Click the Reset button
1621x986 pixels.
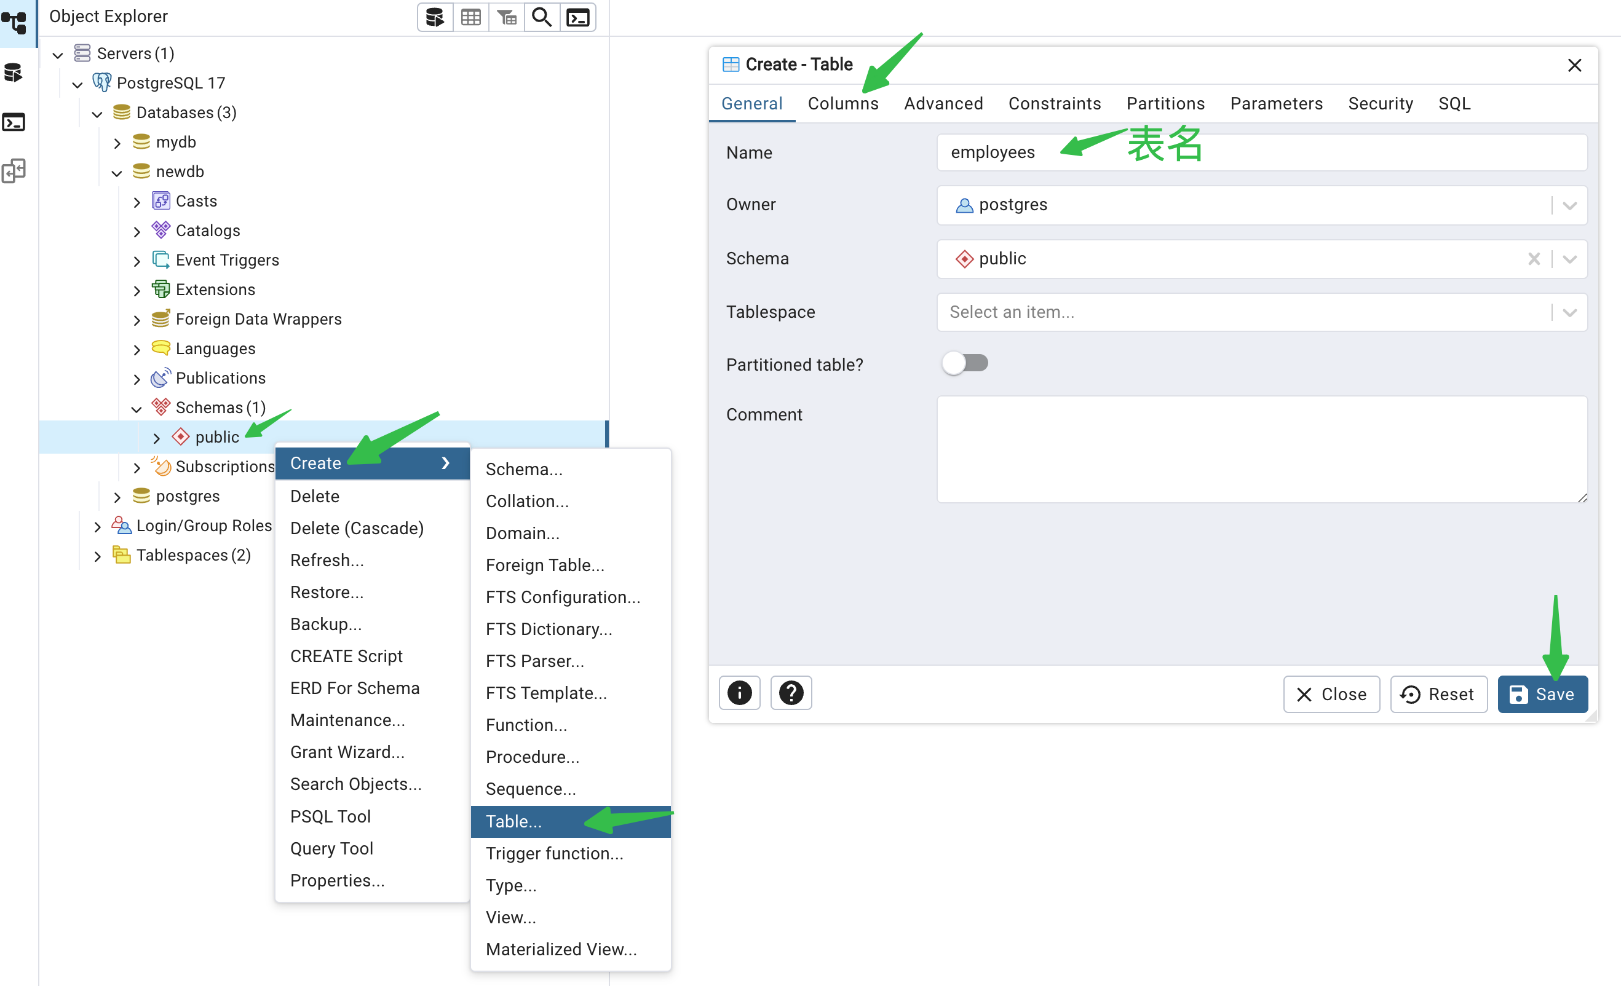click(x=1438, y=694)
